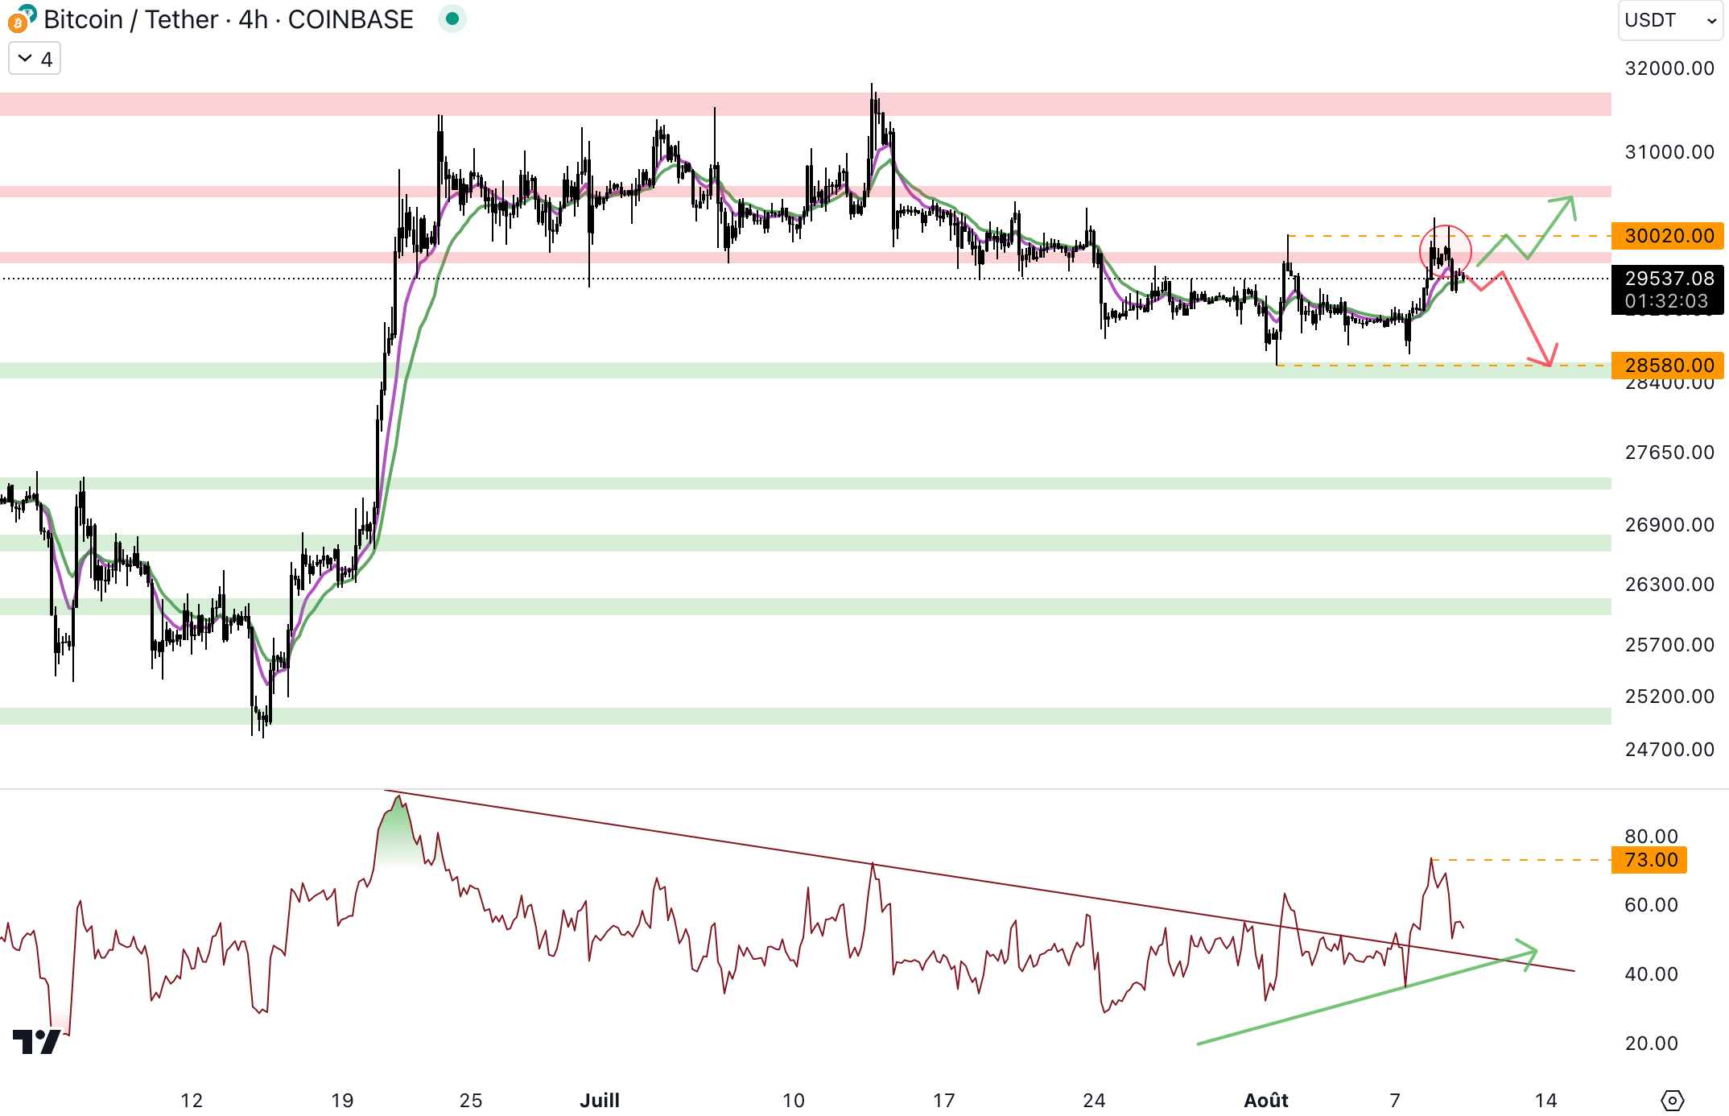Click the 26900.00 price axis value

[1669, 525]
